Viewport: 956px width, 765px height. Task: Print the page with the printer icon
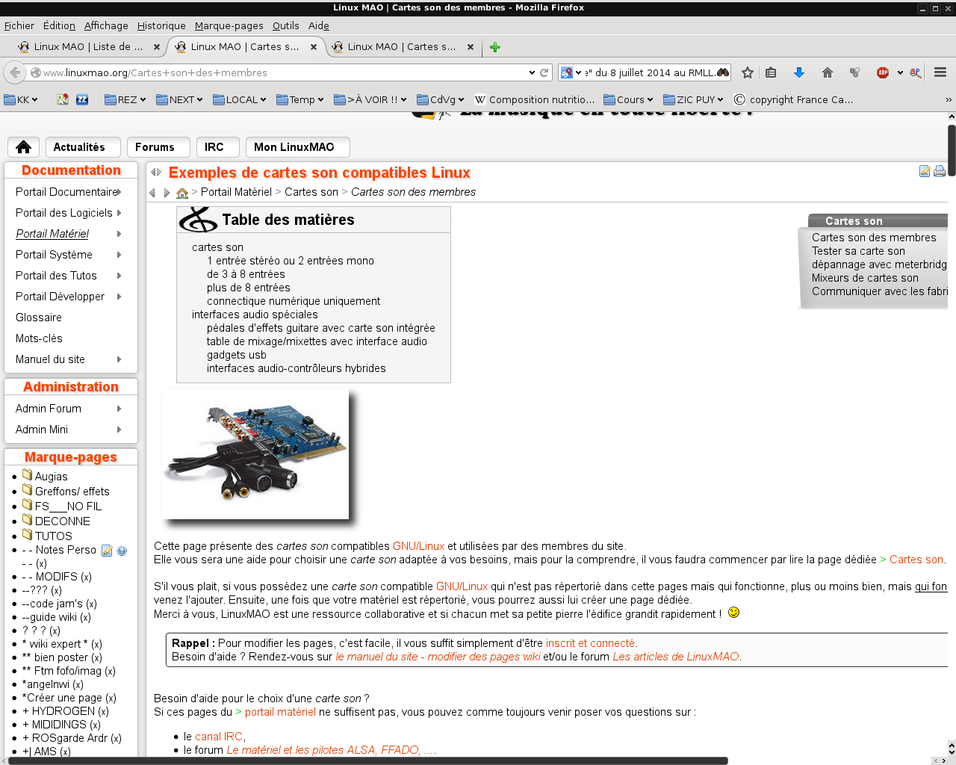point(940,171)
